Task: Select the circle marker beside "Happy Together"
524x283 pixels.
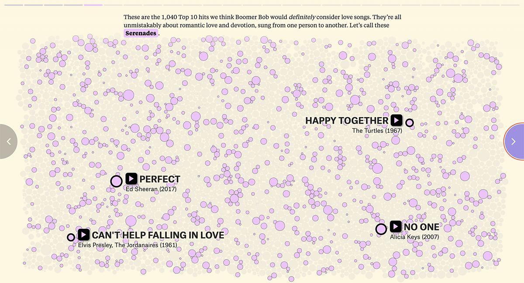Action: tap(410, 123)
